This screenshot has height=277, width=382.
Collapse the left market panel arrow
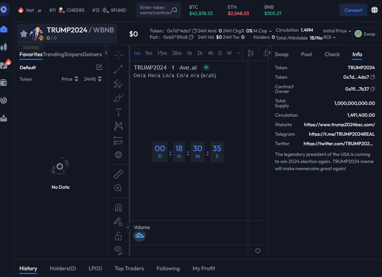[x=106, y=52]
